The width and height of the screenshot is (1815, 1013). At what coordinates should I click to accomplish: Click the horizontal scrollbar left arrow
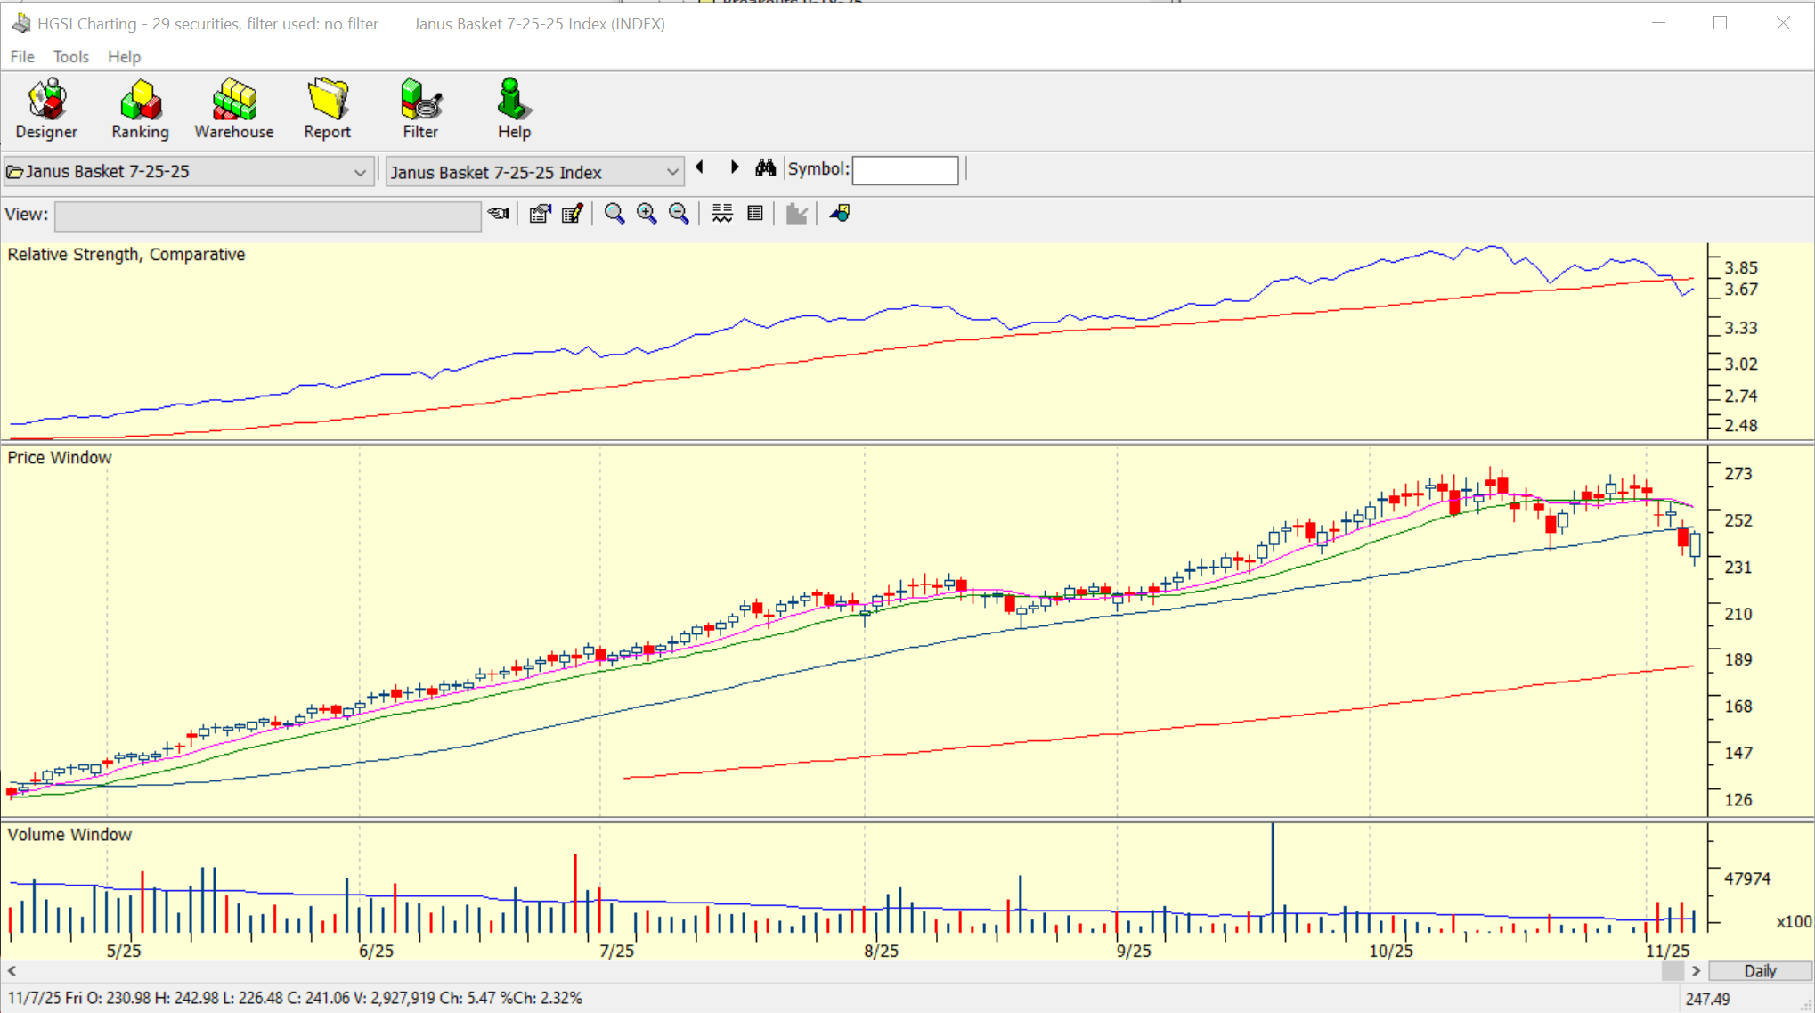12,971
